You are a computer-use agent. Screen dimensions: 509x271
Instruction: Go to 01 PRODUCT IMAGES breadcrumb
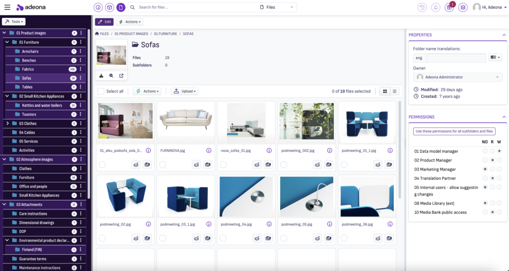pyautogui.click(x=131, y=34)
